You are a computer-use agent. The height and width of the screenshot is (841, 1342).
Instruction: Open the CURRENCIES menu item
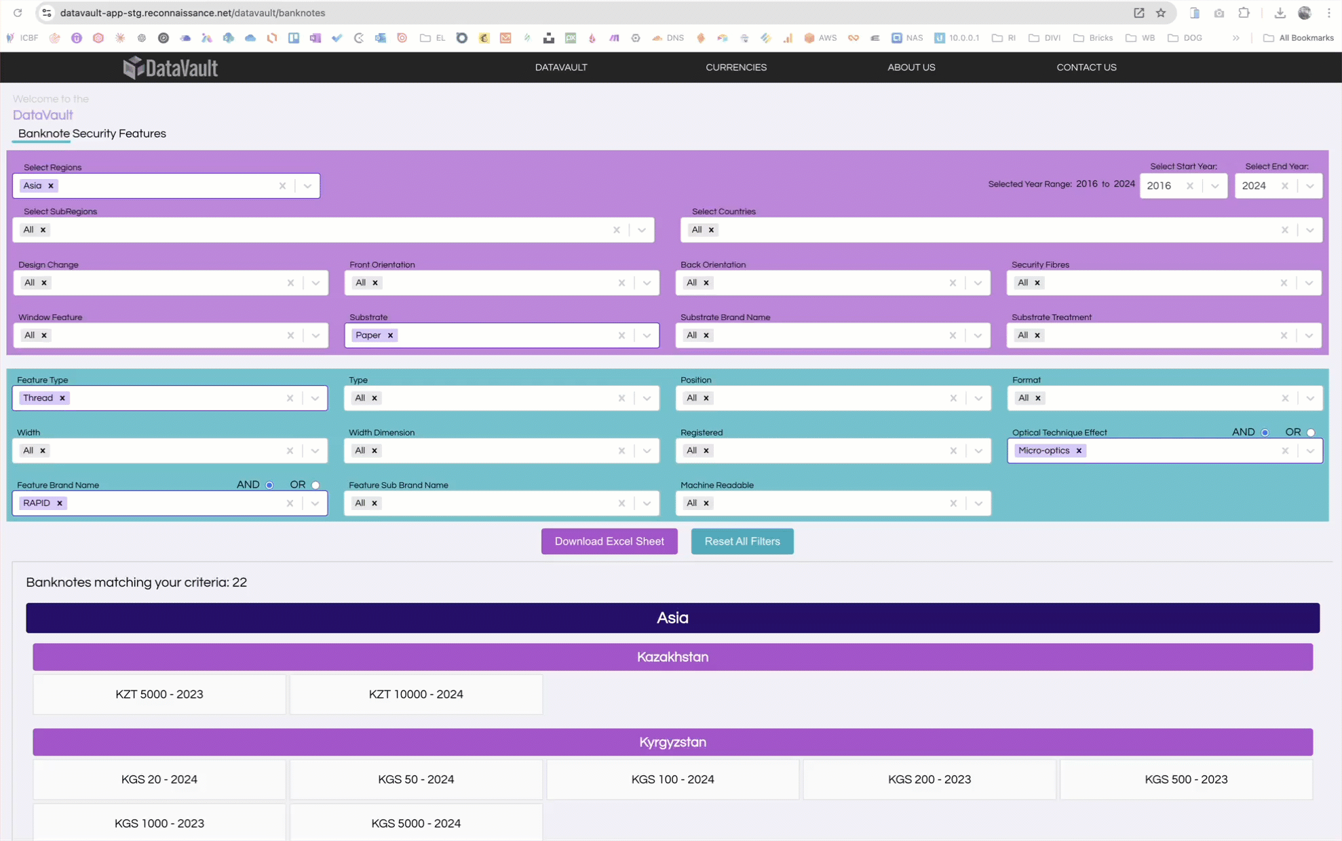pos(735,67)
